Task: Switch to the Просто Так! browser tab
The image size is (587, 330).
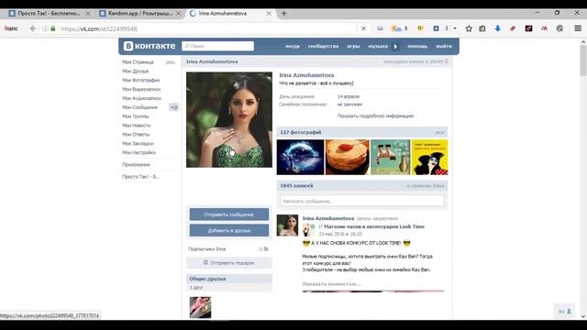Action: pos(49,14)
